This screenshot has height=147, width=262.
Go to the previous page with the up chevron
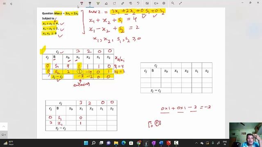click(4, 127)
